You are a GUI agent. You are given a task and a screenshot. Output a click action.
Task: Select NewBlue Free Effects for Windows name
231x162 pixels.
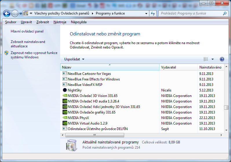pos(94,79)
